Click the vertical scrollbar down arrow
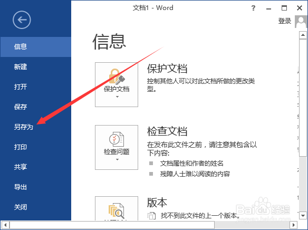 303,215
